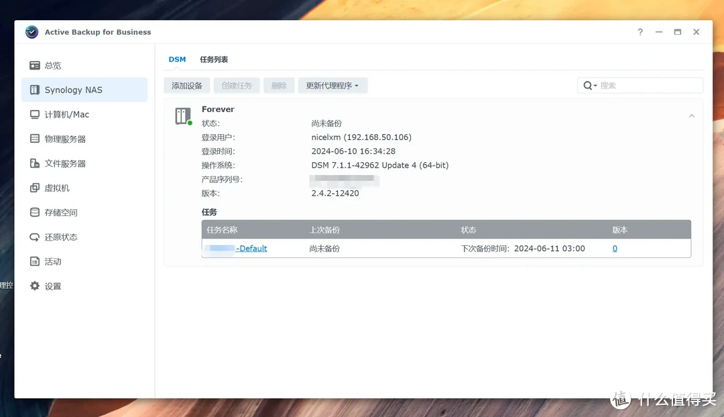724x417 pixels.
Task: Open the 总览 overview panel
Action: 52,65
